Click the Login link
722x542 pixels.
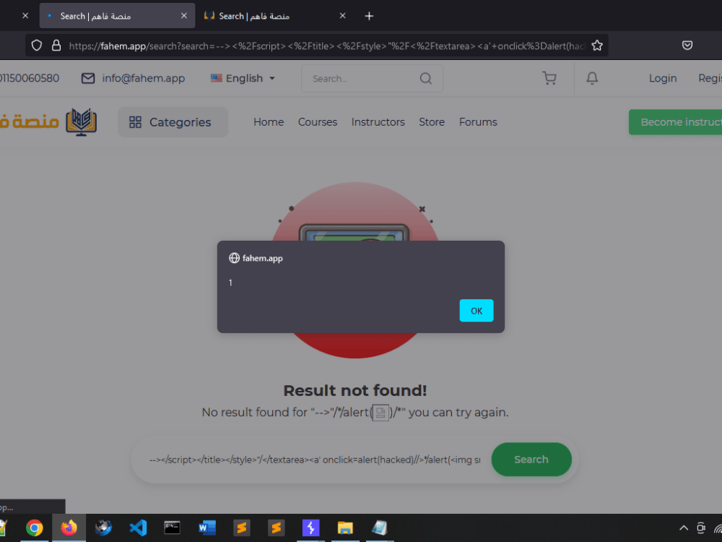click(663, 78)
